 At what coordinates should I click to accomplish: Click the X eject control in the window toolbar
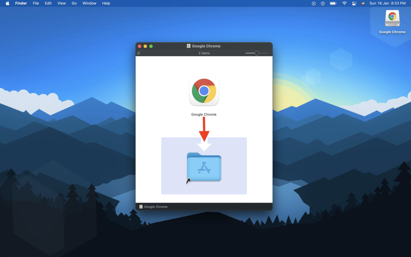pos(138,53)
